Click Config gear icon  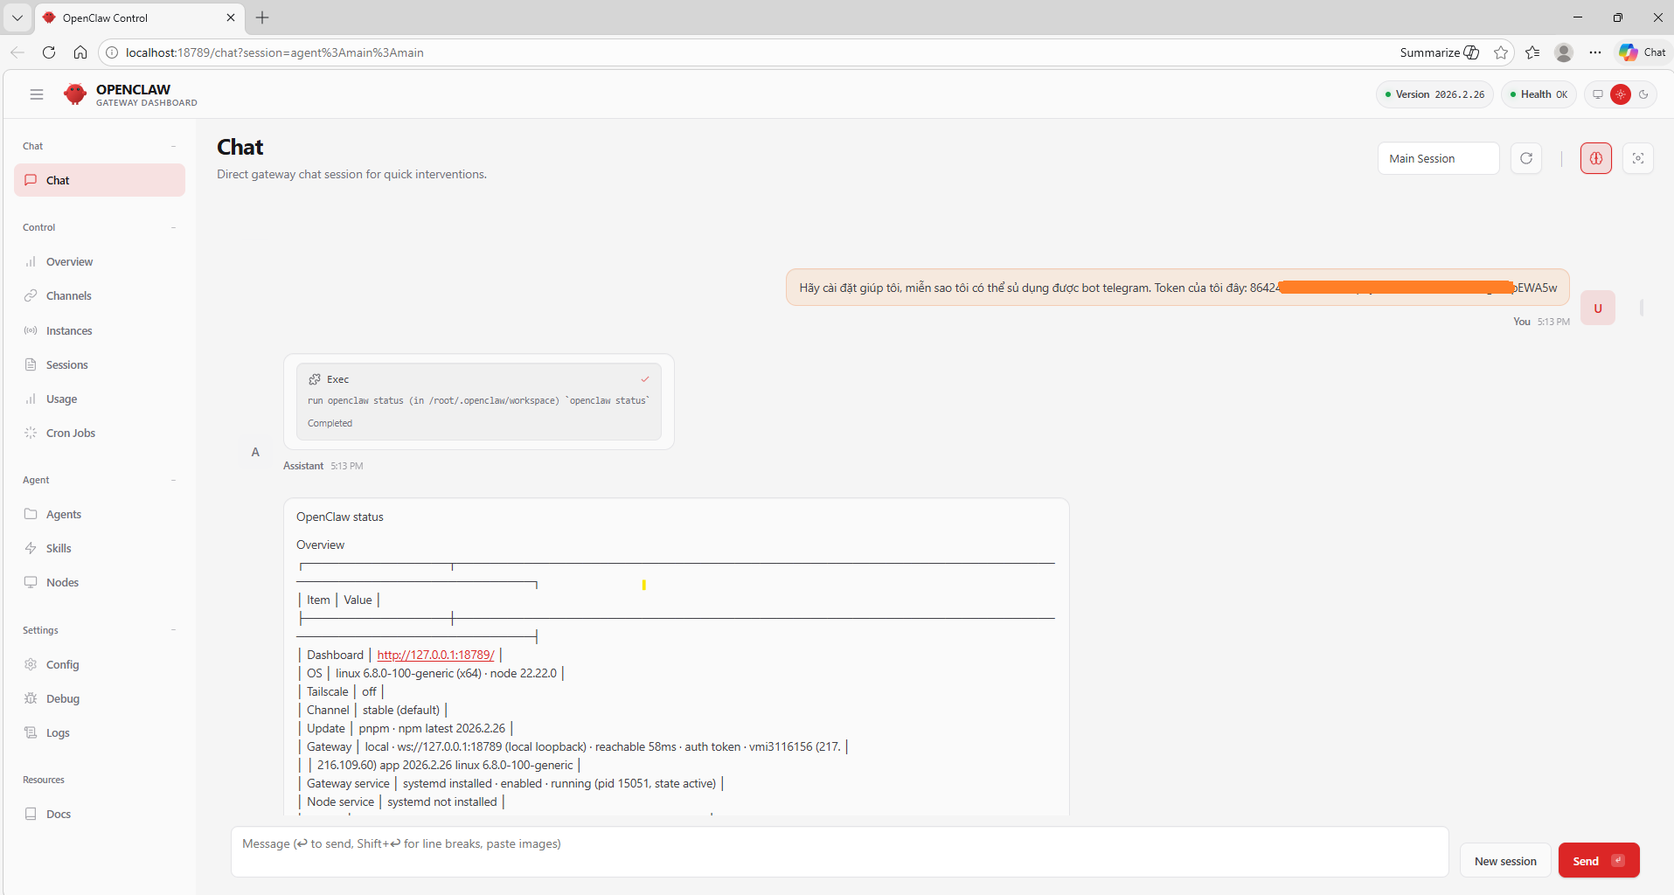coord(31,664)
